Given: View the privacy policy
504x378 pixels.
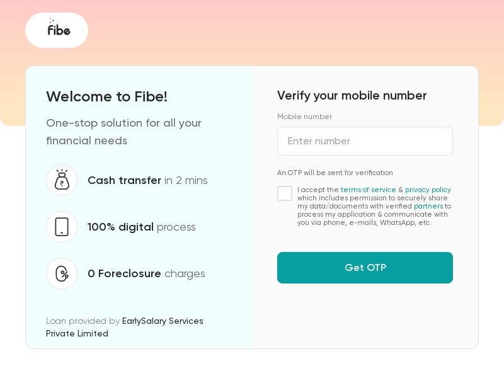Looking at the screenshot, I should [428, 190].
